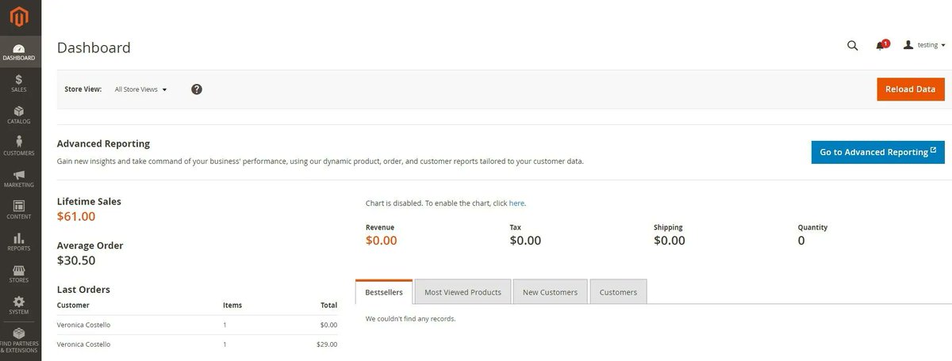952x361 pixels.
Task: Click Go to Advanced Reporting button
Action: coord(878,152)
